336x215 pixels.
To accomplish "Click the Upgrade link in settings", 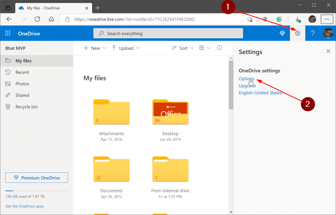I will 247,86.
